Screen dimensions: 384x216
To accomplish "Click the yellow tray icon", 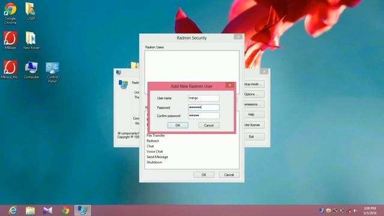I will pos(329,211).
